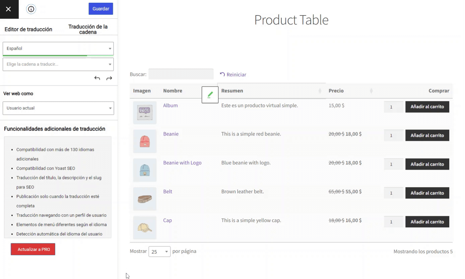The width and height of the screenshot is (465, 279).
Task: Add the Beanie to the cart
Action: pyautogui.click(x=427, y=135)
